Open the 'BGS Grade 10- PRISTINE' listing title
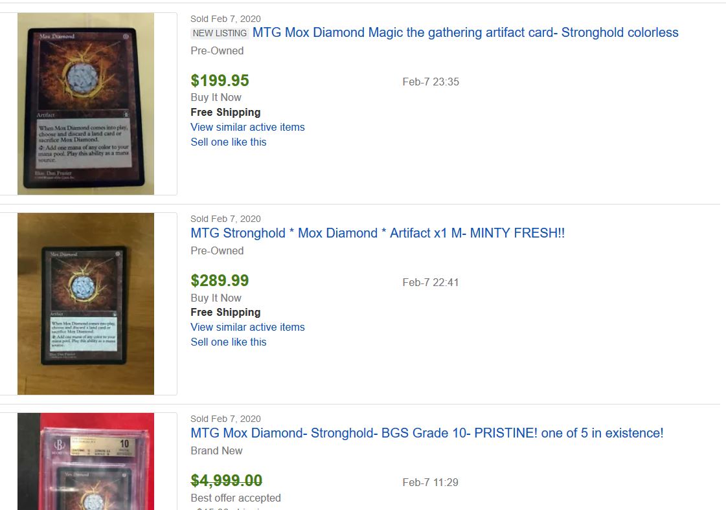 pos(427,433)
